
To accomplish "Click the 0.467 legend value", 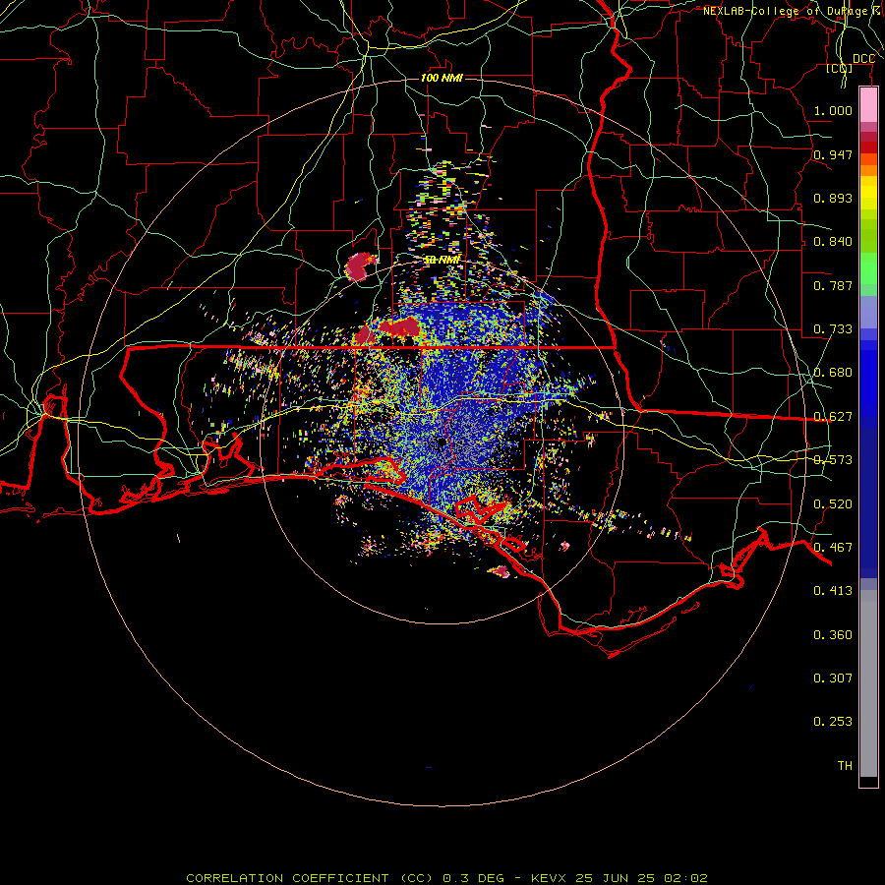I will tap(833, 548).
